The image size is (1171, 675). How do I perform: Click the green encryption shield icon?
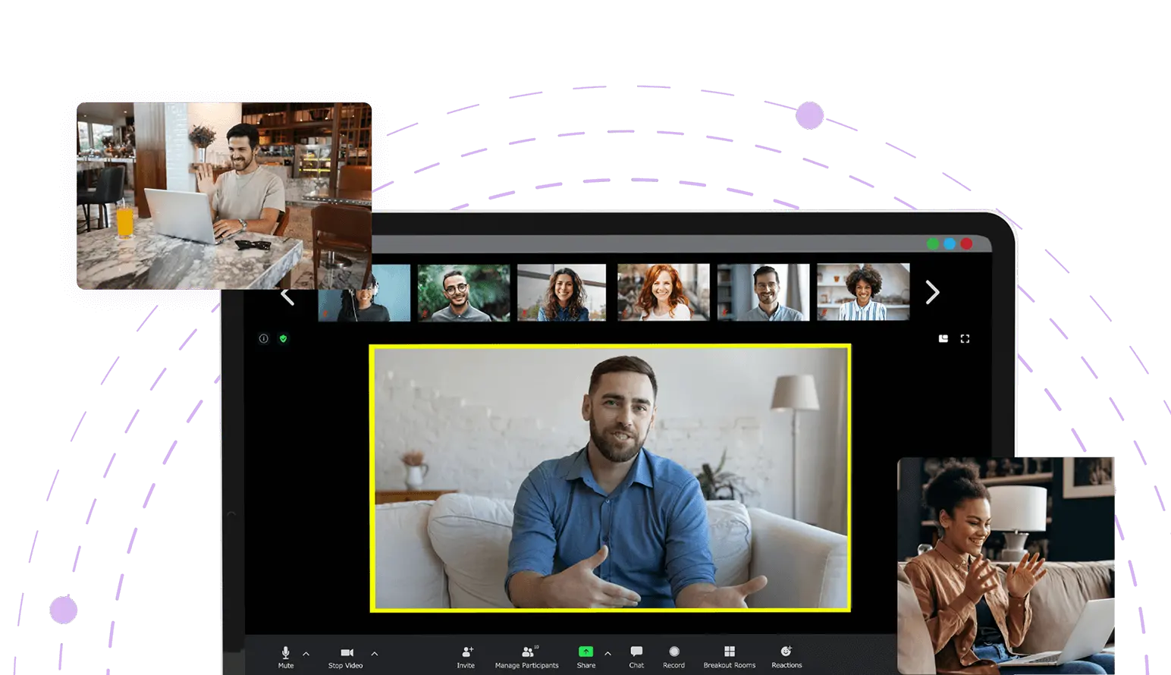tap(283, 339)
